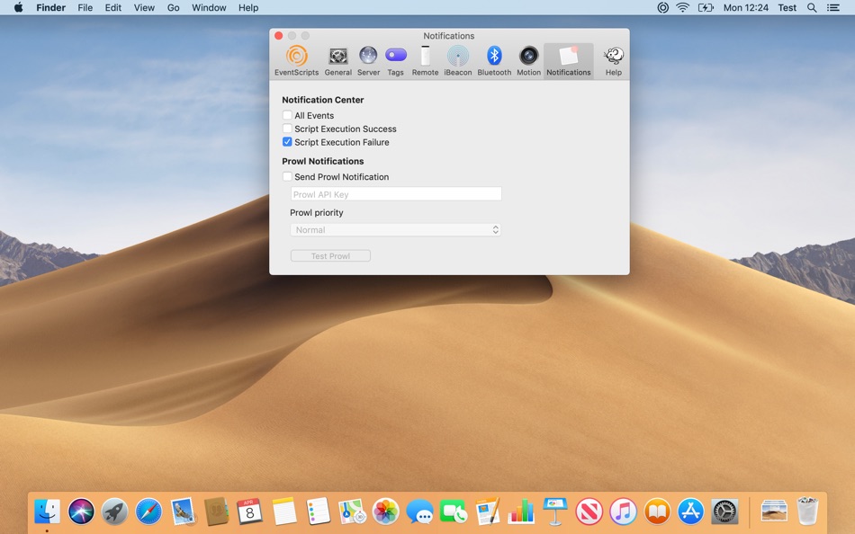Open the Bluetooth preferences pane
855x534 pixels.
(x=494, y=61)
